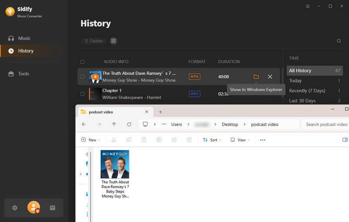
Task: Click the AUDIO INFO column header
Action: pyautogui.click(x=116, y=62)
